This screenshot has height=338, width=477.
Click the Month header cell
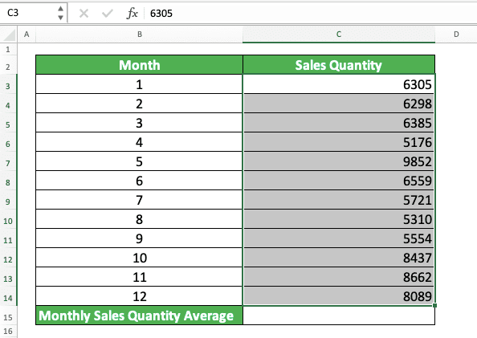point(140,65)
